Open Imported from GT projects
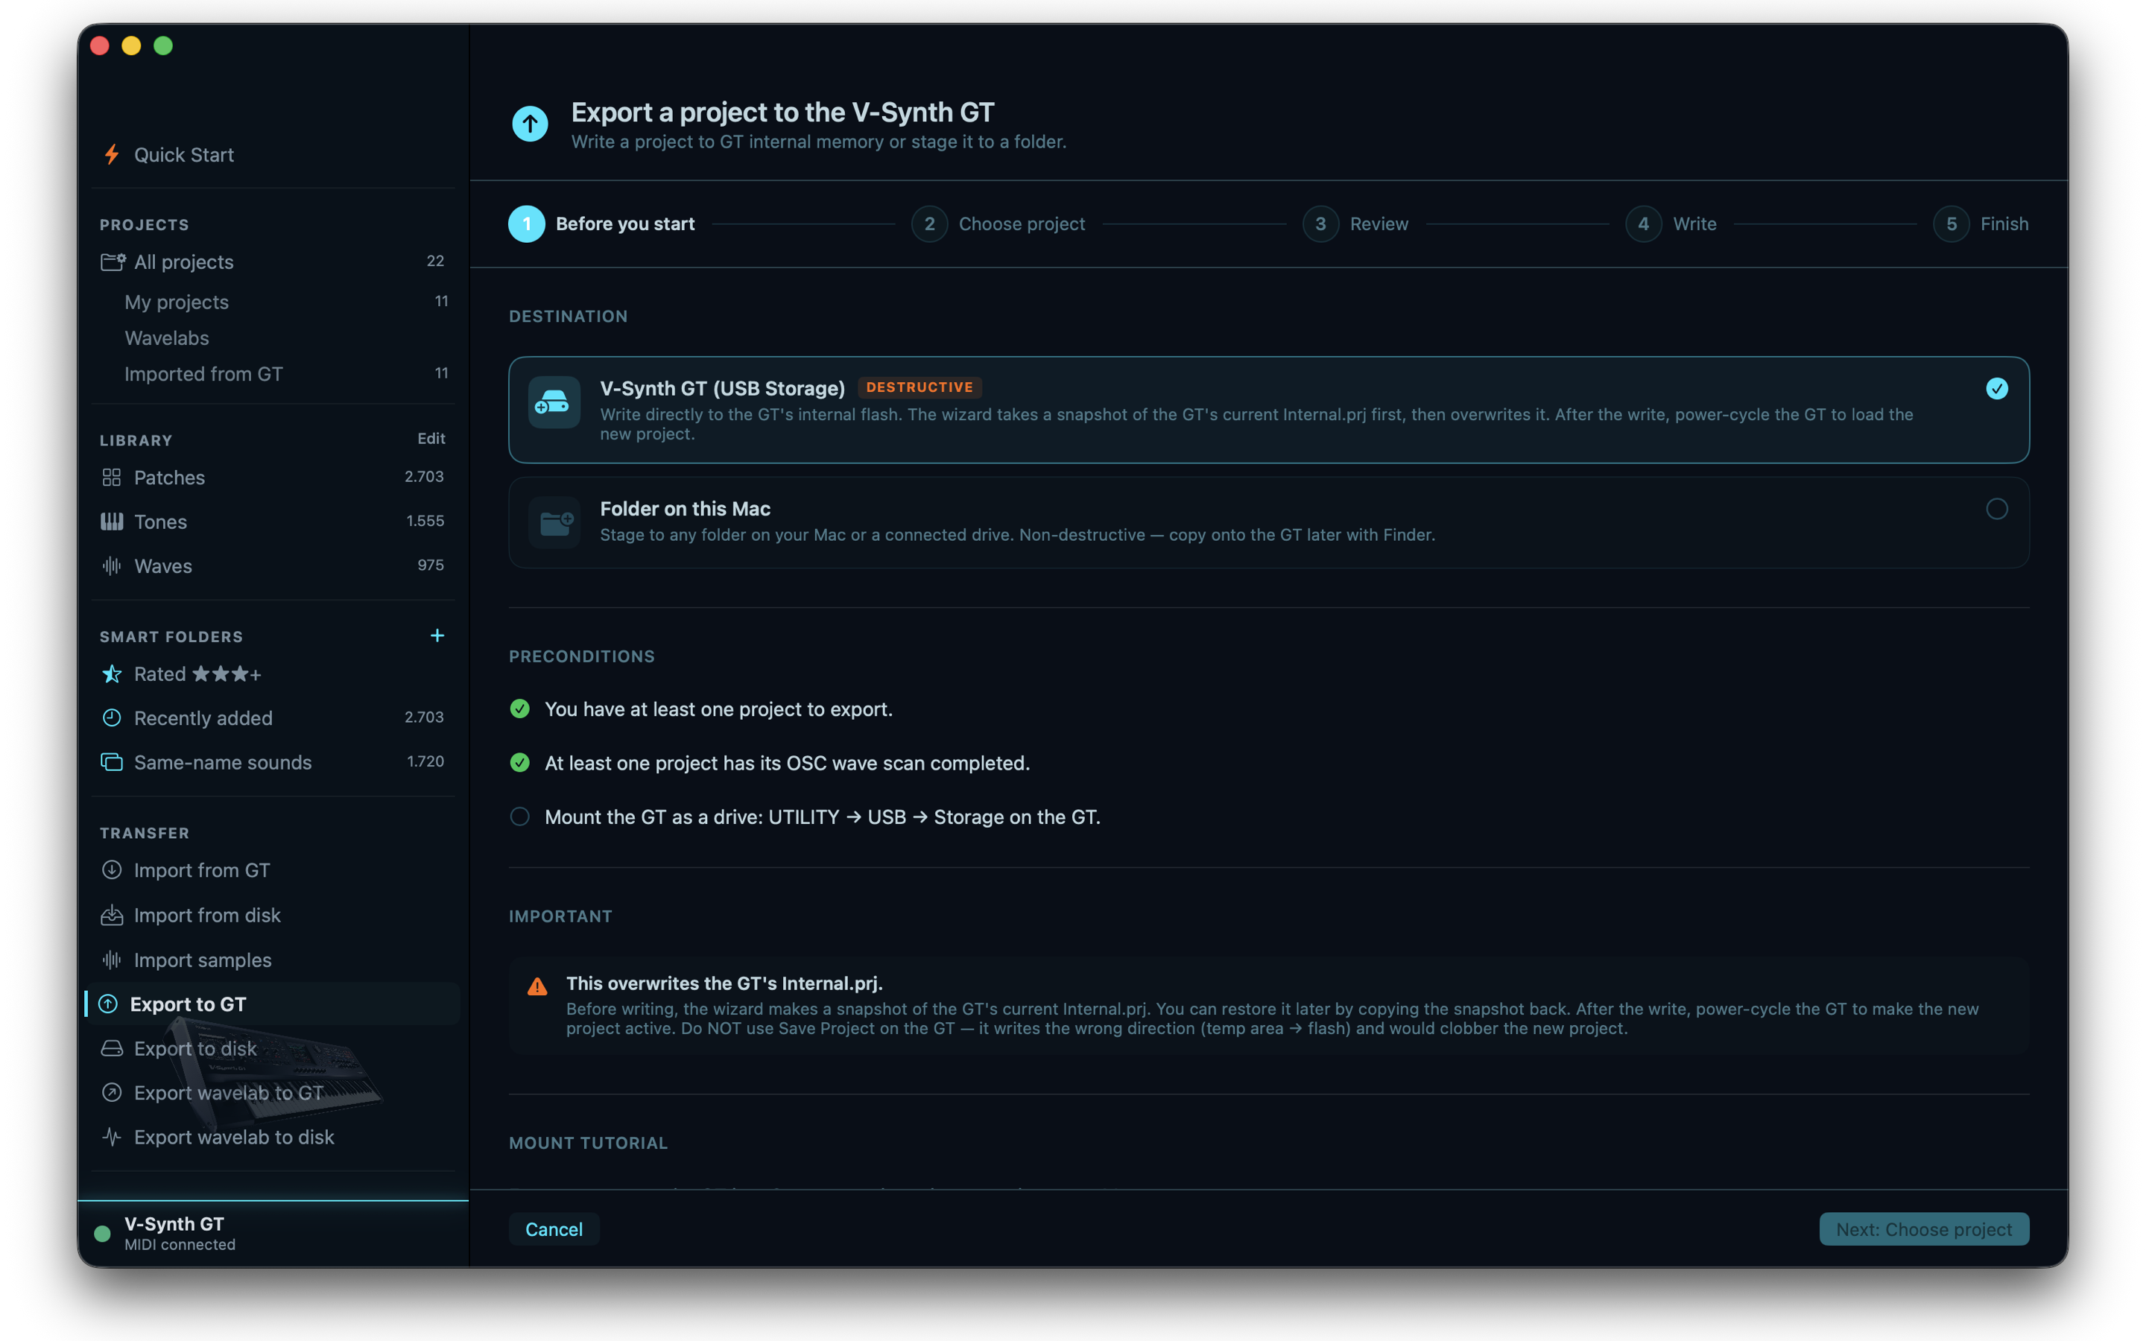Viewport: 2146px width, 1341px height. point(273,374)
